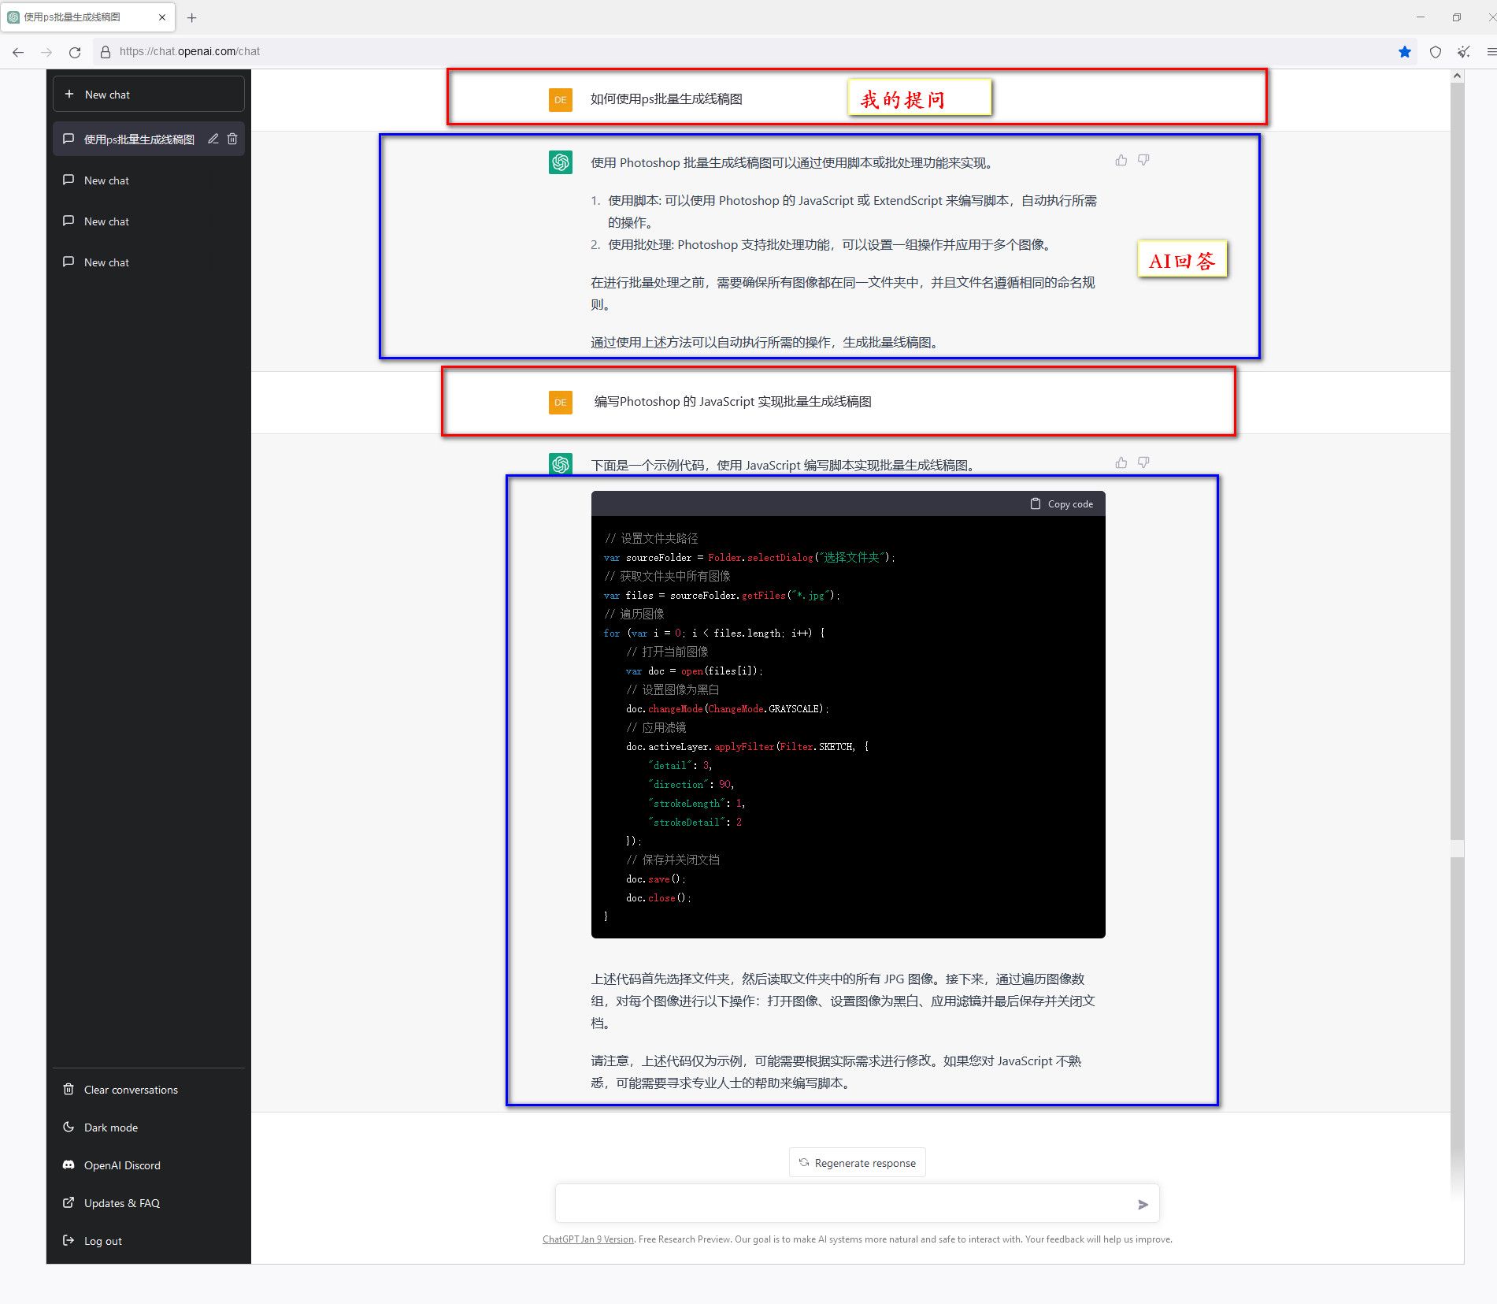Click the clipboard icon in code header
This screenshot has height=1304, width=1497.
tap(1036, 503)
